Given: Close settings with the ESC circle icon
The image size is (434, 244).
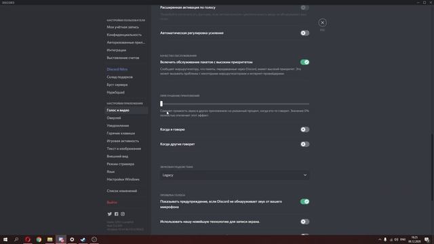Looking at the screenshot, I should [x=322, y=22].
